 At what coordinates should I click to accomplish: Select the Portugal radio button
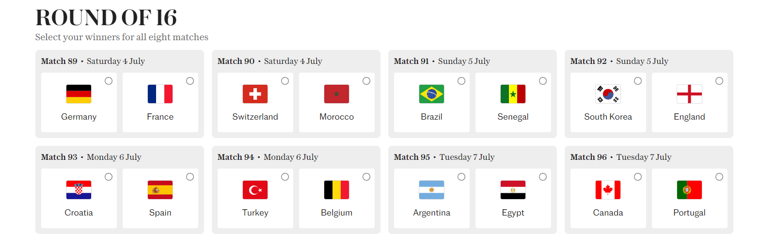(719, 177)
